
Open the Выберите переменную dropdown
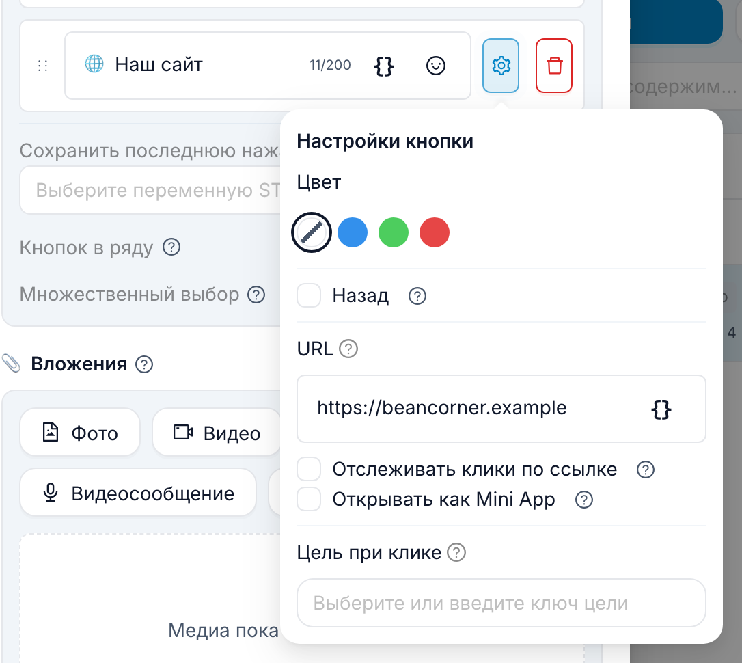click(150, 190)
